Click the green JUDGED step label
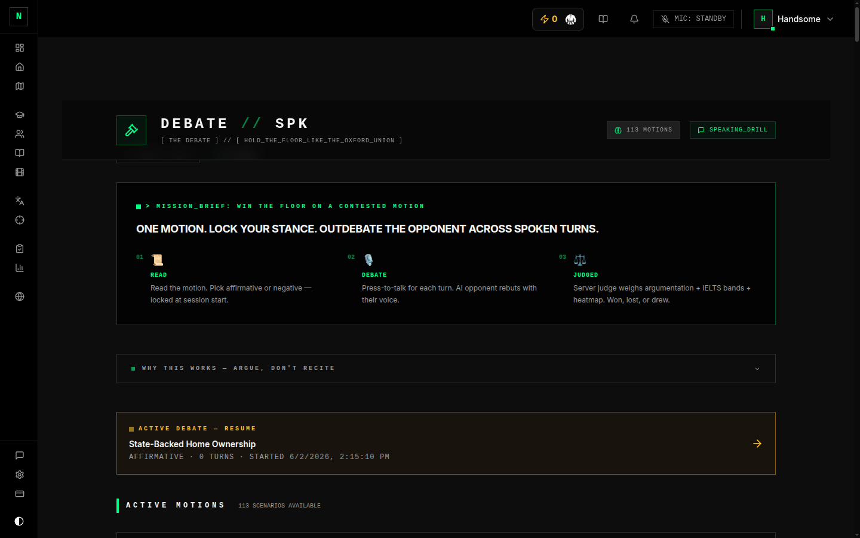The height and width of the screenshot is (538, 860). point(585,275)
